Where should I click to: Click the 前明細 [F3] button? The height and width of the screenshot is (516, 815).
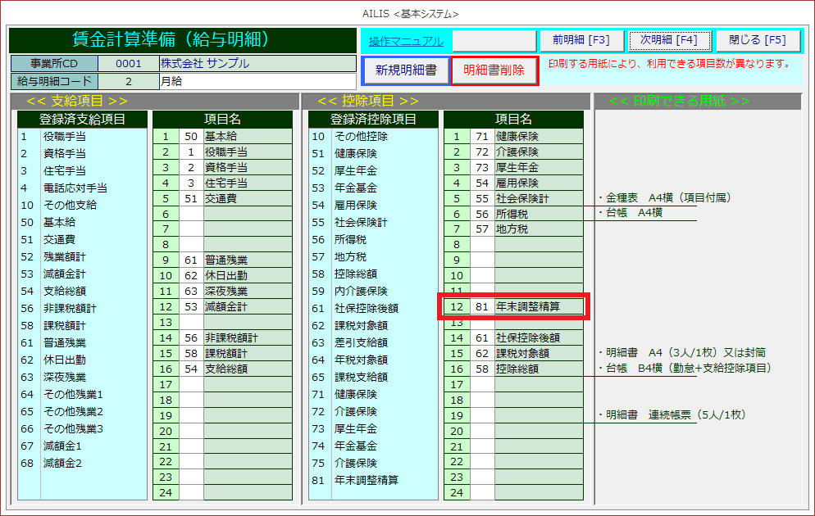tap(581, 40)
